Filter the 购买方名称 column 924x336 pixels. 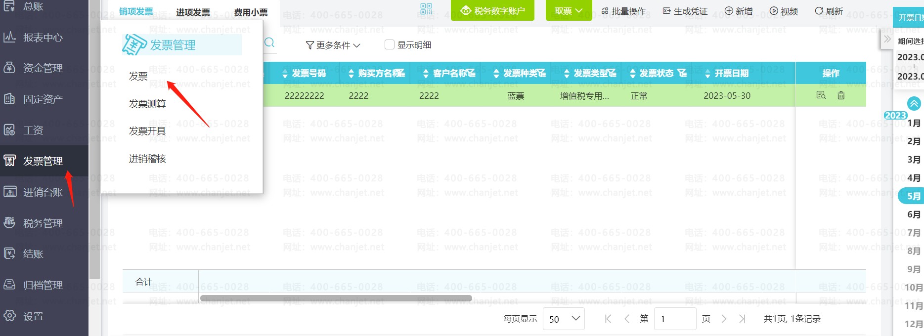tap(401, 73)
